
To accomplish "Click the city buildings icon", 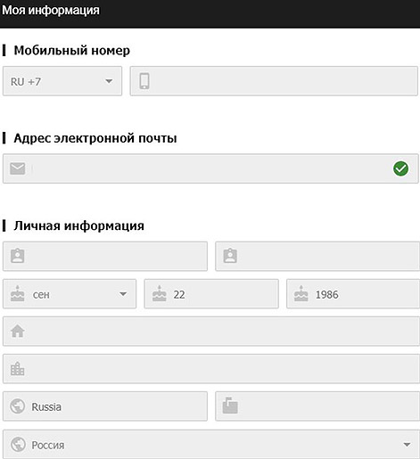I will pyautogui.click(x=18, y=369).
